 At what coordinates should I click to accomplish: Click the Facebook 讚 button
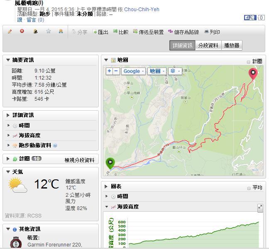pyautogui.click(x=250, y=17)
